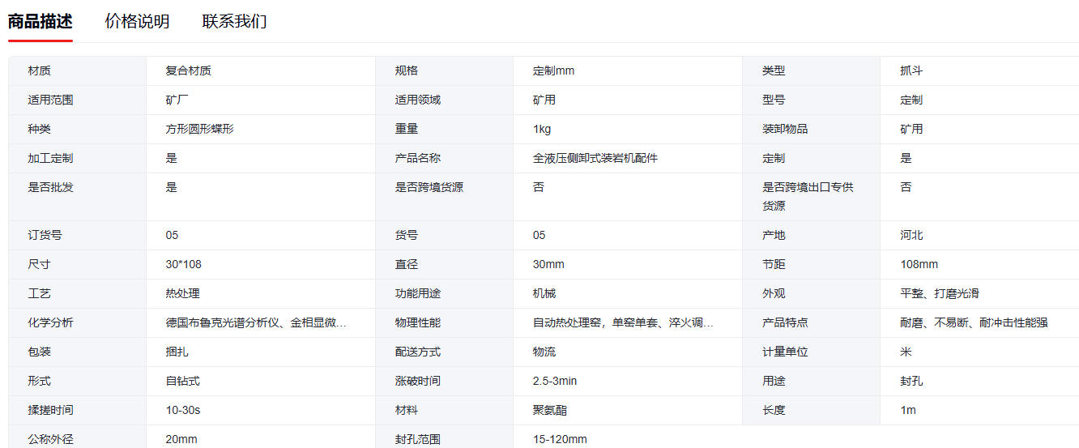Click the 平整、打磨光滑 appearance value
1079x448 pixels.
[x=940, y=293]
